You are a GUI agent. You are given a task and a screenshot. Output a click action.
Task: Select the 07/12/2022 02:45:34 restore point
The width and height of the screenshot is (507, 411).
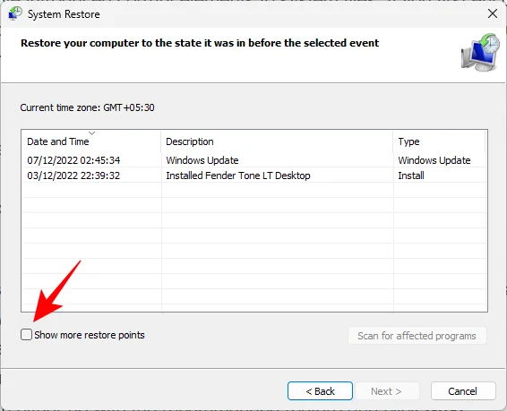254,160
